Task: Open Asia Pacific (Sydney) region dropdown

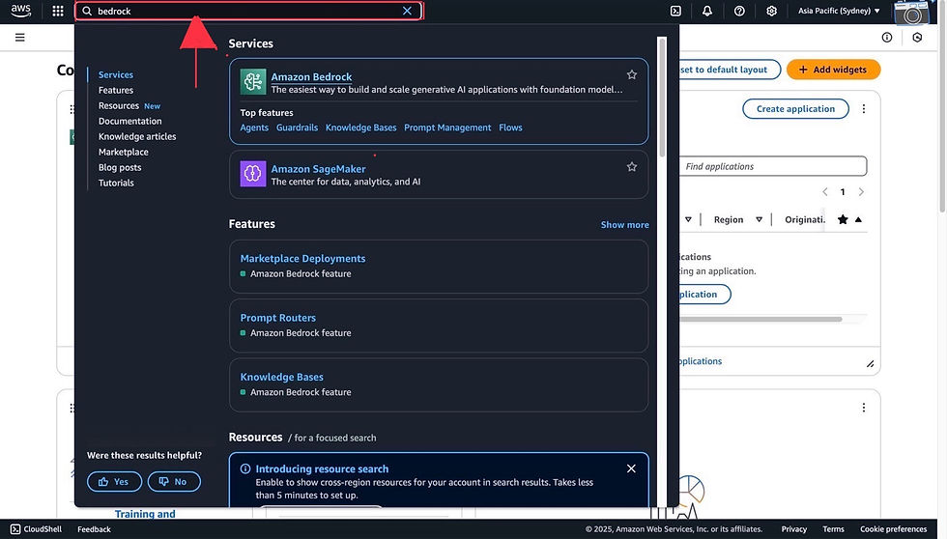Action: pos(839,11)
